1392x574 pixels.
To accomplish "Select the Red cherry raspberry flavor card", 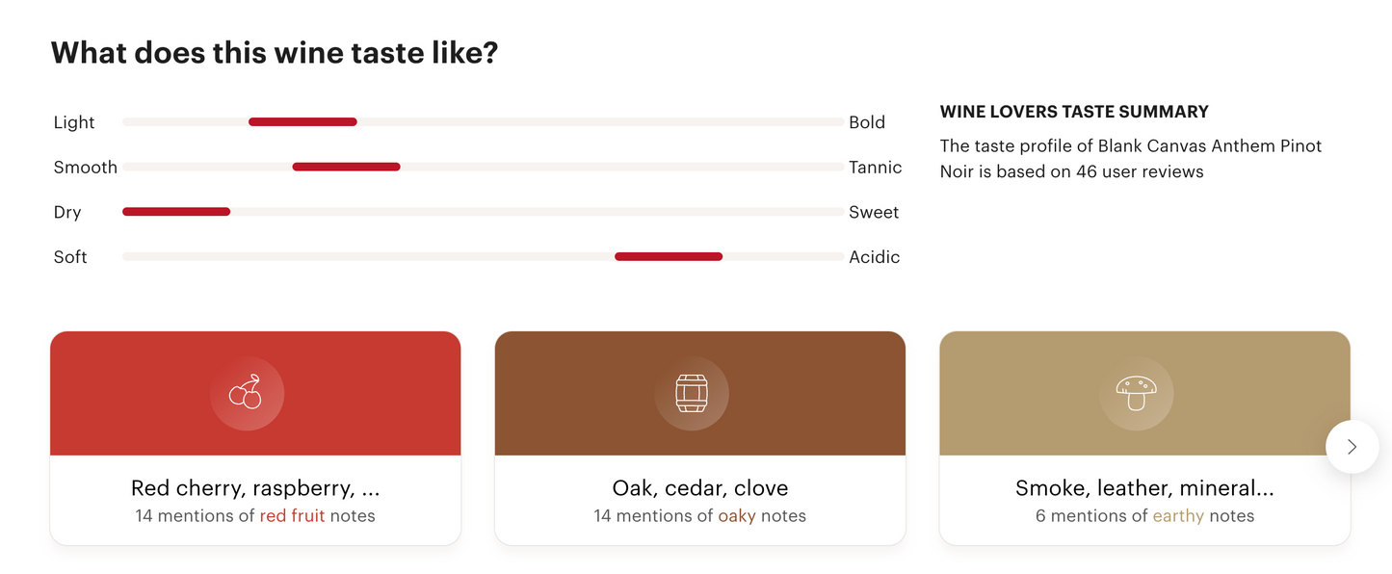I will (255, 438).
